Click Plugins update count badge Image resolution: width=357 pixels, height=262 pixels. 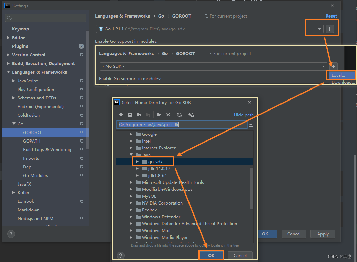tap(81, 46)
